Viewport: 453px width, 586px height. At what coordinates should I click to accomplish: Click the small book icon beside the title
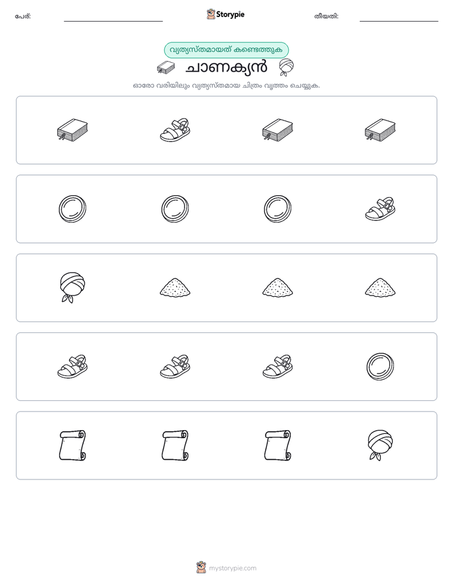(166, 68)
